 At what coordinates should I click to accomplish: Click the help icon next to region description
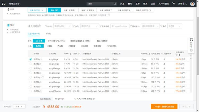[x=109, y=15]
